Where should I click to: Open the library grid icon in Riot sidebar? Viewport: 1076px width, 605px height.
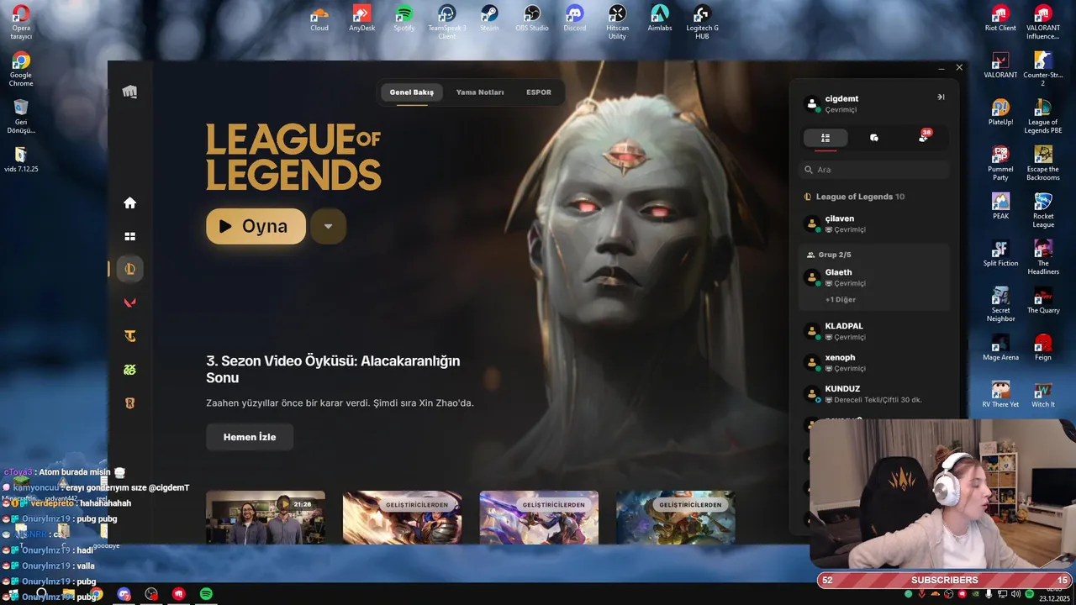coord(129,236)
